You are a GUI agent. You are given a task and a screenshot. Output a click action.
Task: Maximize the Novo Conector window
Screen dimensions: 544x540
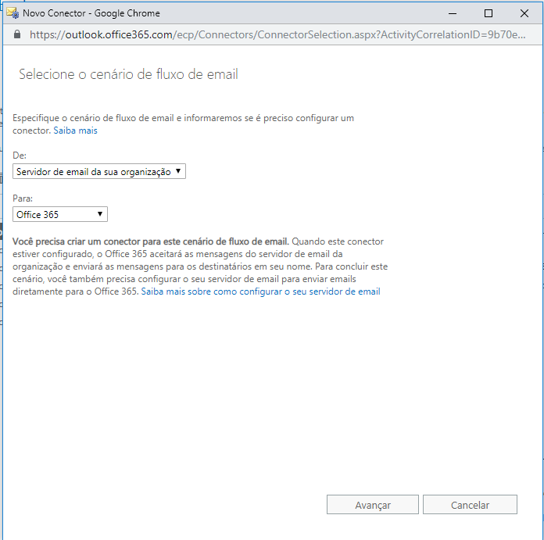pyautogui.click(x=489, y=13)
